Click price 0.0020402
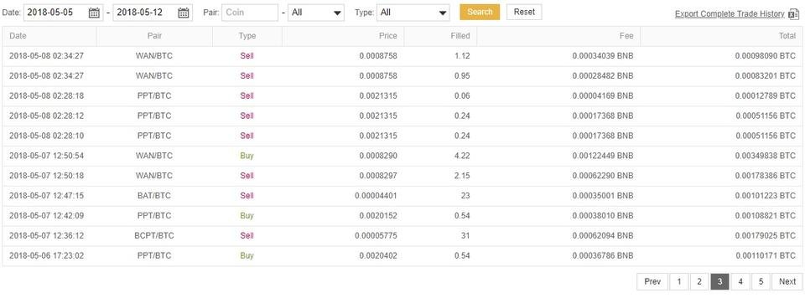The width and height of the screenshot is (805, 303). tap(378, 256)
